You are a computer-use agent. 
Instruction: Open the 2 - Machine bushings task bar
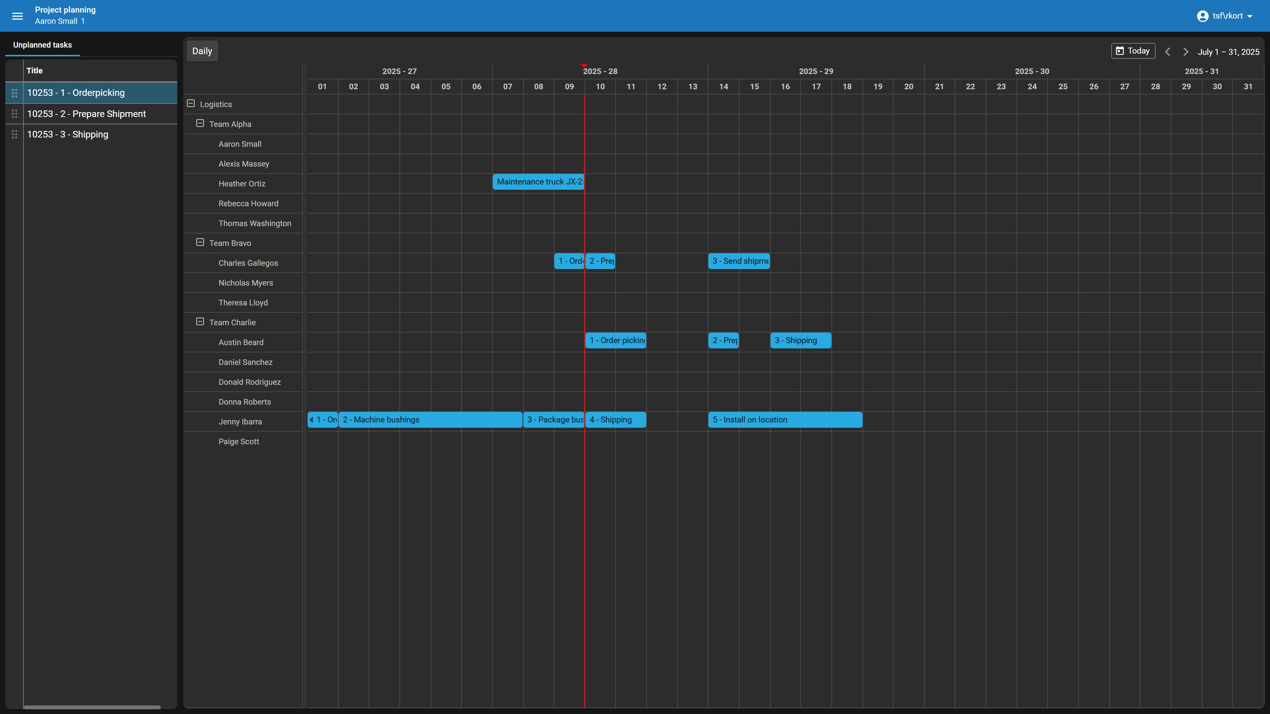(430, 420)
